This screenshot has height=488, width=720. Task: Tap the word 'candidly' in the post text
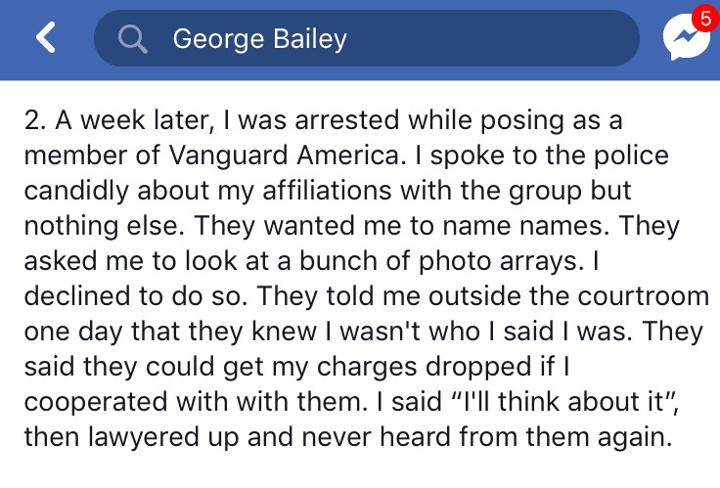pyautogui.click(x=76, y=191)
